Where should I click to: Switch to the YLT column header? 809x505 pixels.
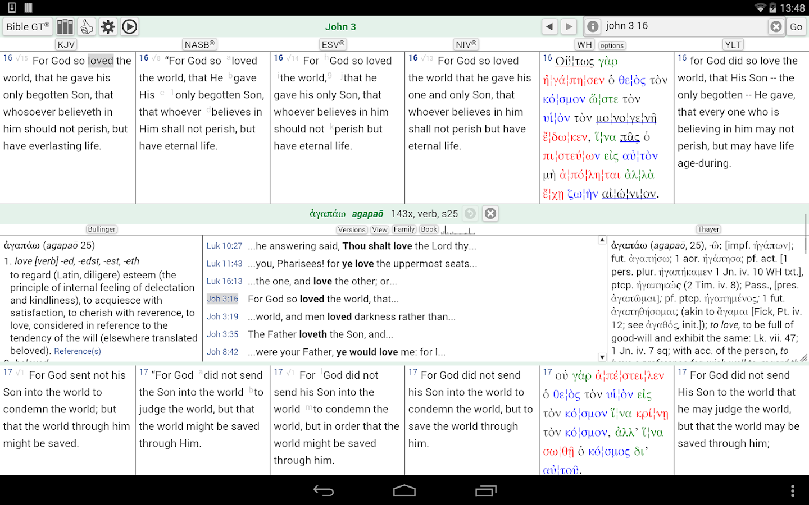point(733,44)
